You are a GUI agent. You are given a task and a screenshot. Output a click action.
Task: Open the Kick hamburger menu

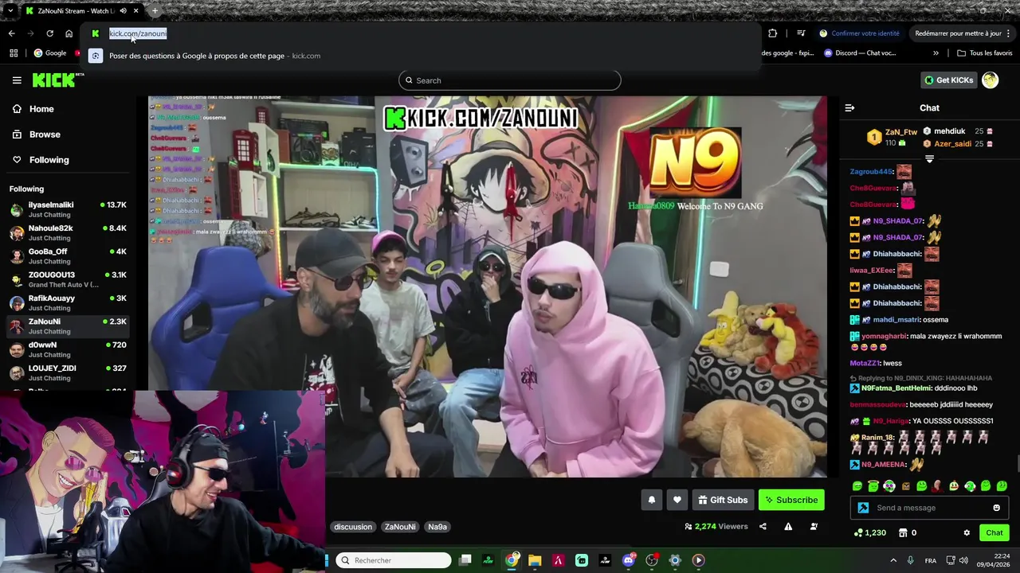click(17, 80)
